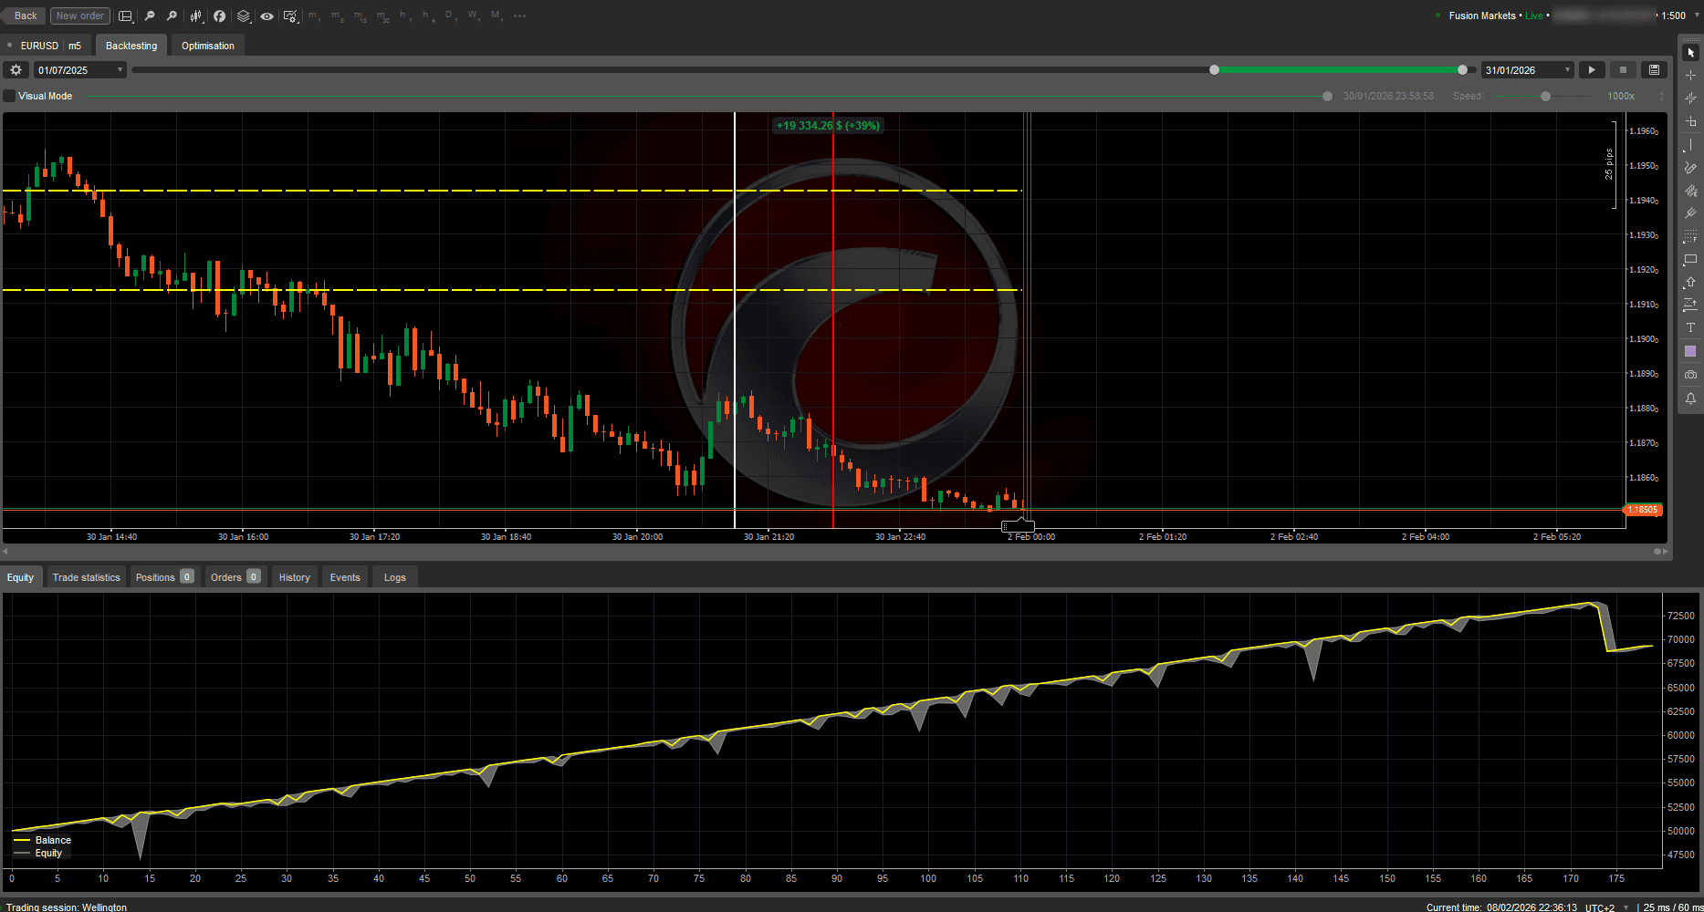Switch to the Optimisation tab
Viewport: 1704px width, 912px height.
click(x=207, y=45)
